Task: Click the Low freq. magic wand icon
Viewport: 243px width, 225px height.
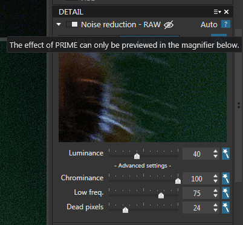Action: click(225, 193)
